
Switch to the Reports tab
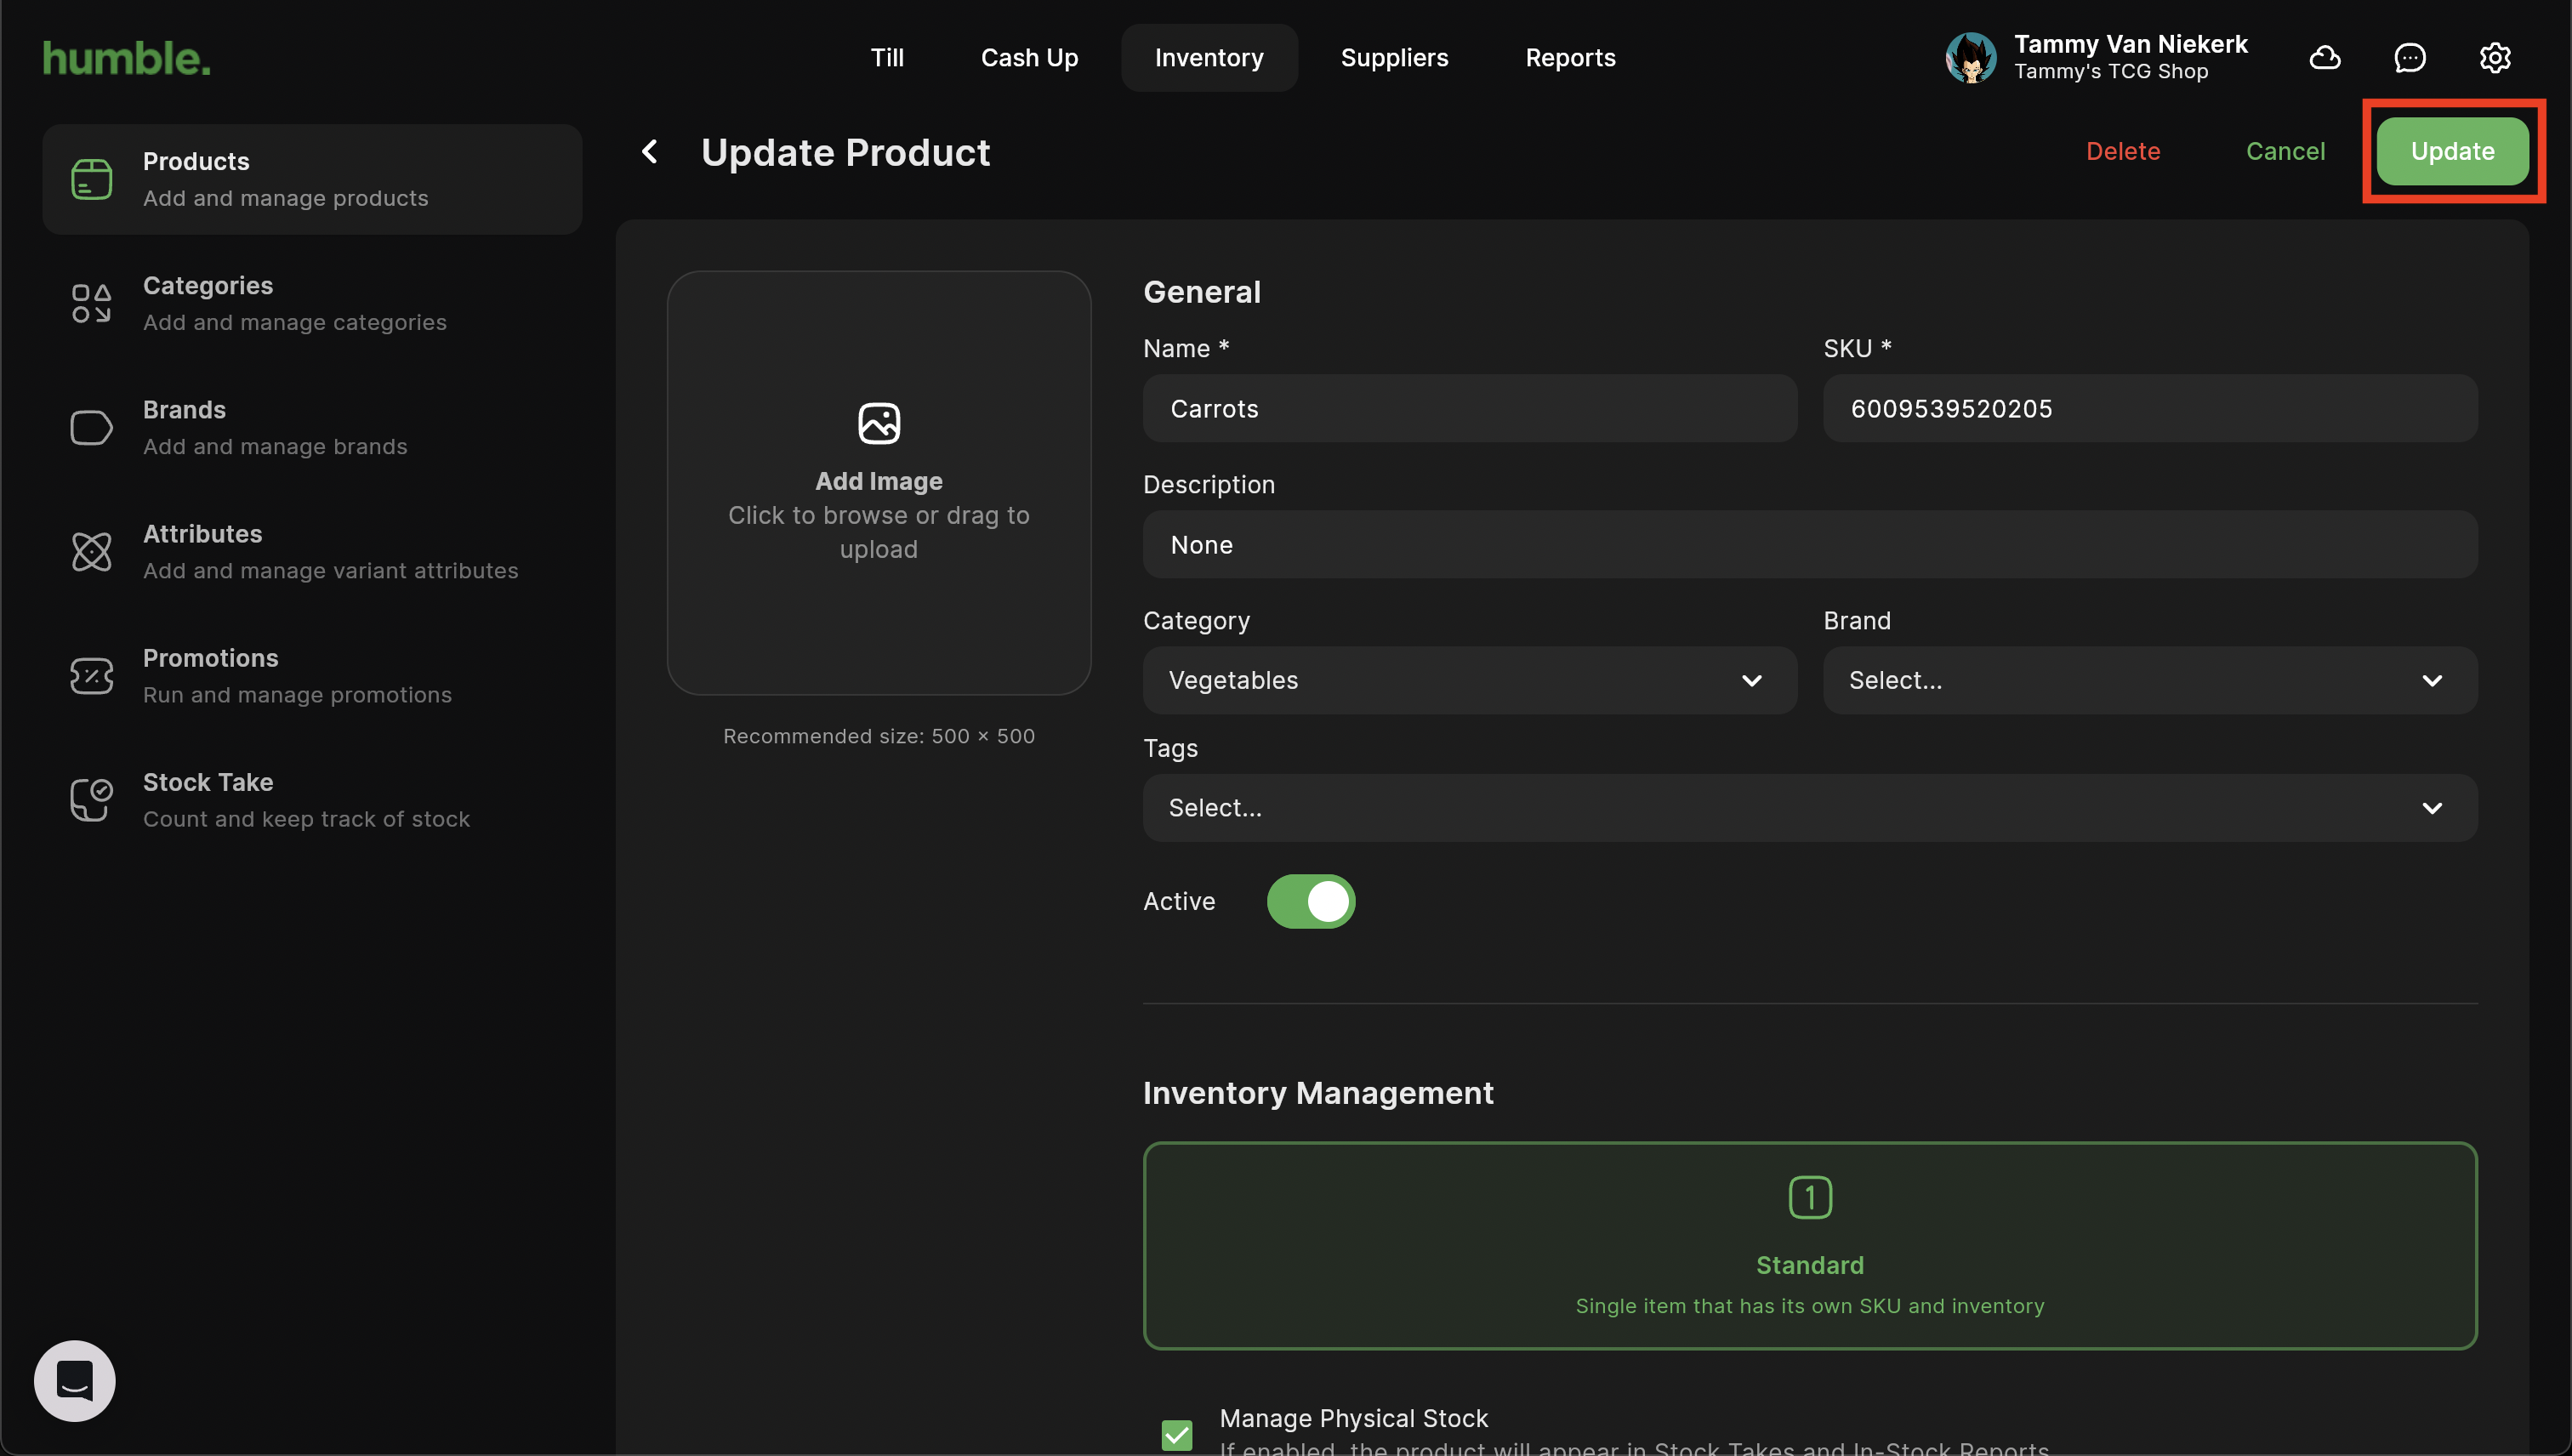1570,58
